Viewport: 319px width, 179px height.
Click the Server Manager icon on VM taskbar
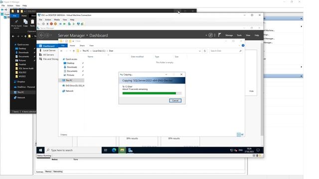(x=131, y=150)
